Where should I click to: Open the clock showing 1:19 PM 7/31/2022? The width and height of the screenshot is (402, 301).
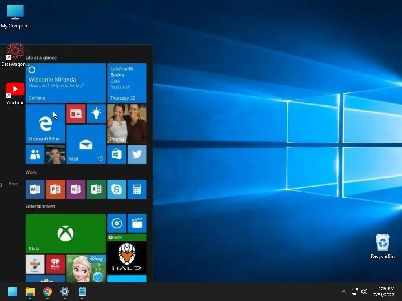(x=384, y=292)
